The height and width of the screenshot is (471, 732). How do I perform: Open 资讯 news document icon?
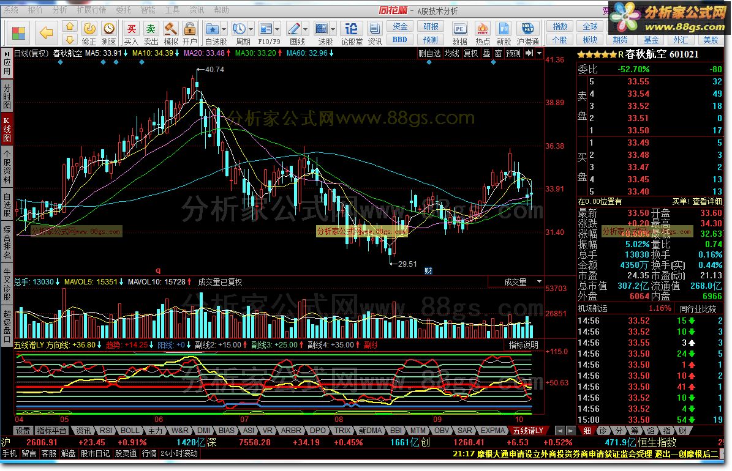[374, 34]
